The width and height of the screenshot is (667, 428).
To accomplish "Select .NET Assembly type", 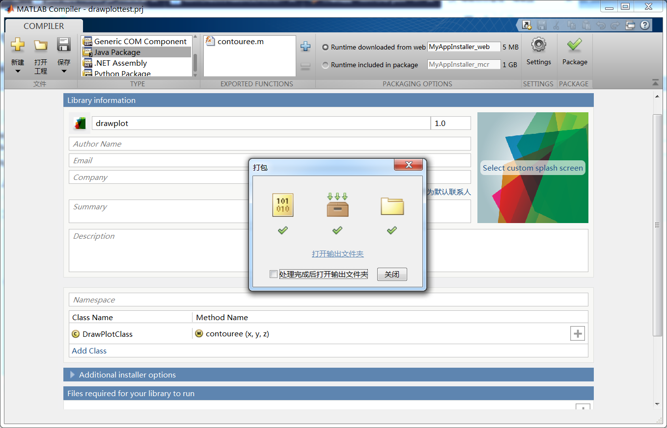I will (136, 63).
